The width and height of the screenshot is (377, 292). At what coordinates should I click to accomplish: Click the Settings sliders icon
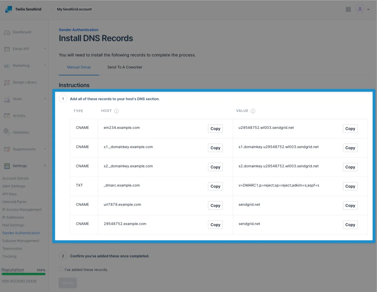point(7,166)
